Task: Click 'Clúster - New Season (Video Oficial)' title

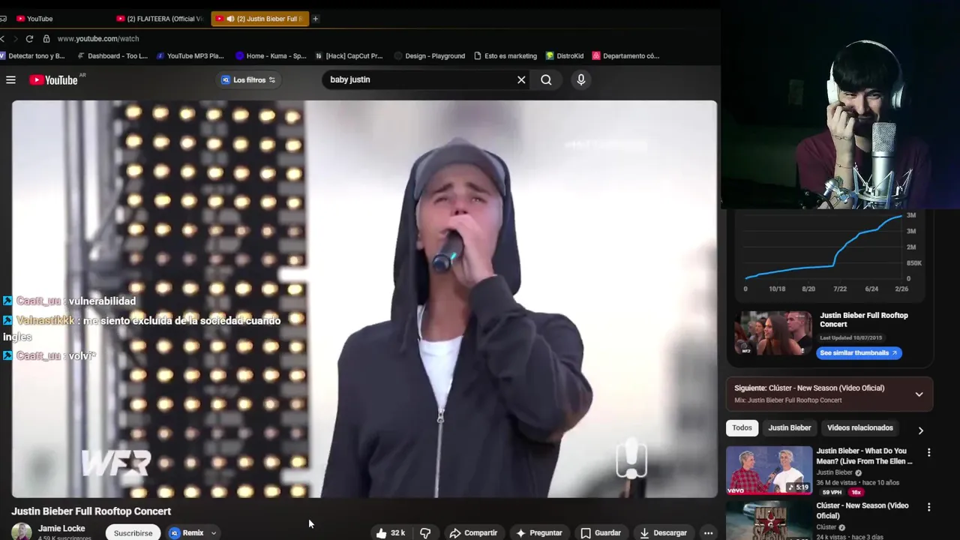Action: (862, 511)
